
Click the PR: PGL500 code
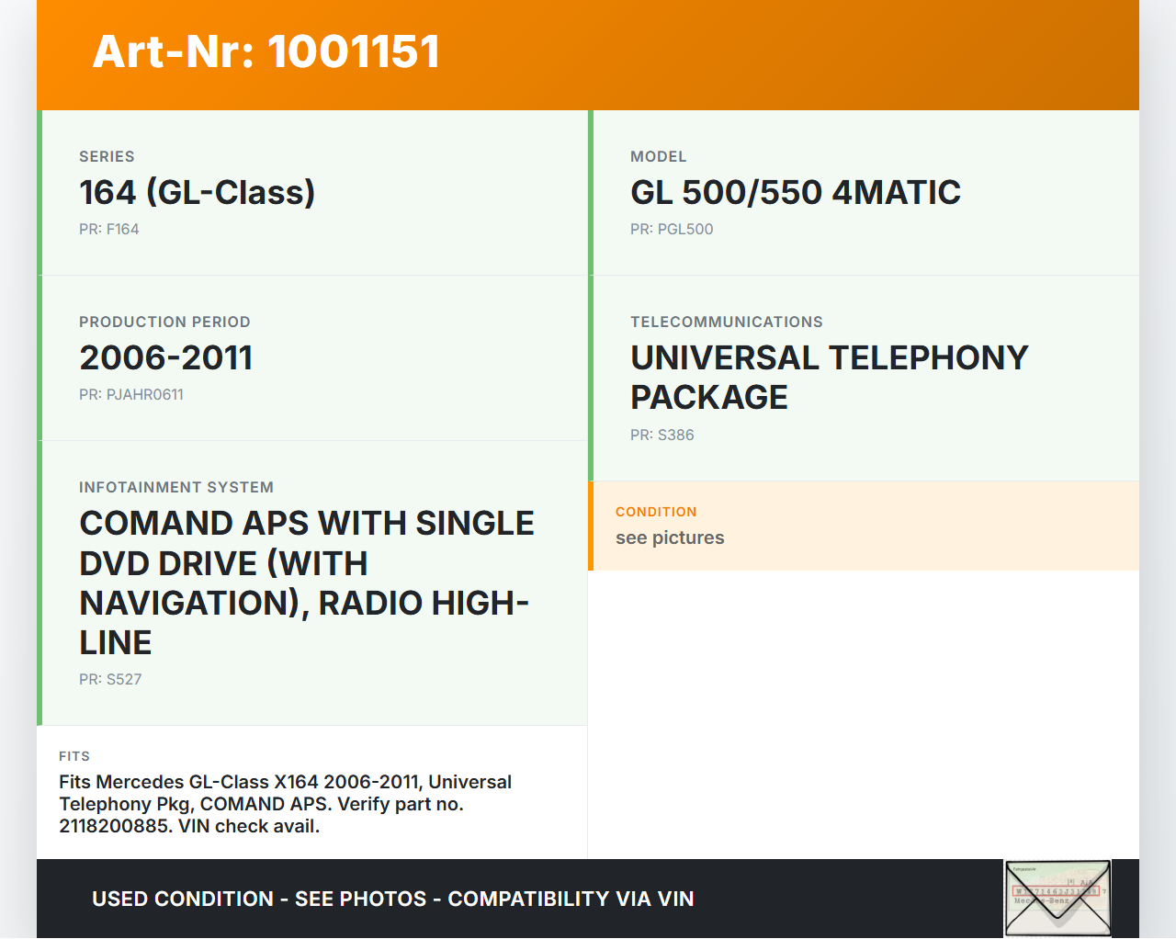[671, 230]
